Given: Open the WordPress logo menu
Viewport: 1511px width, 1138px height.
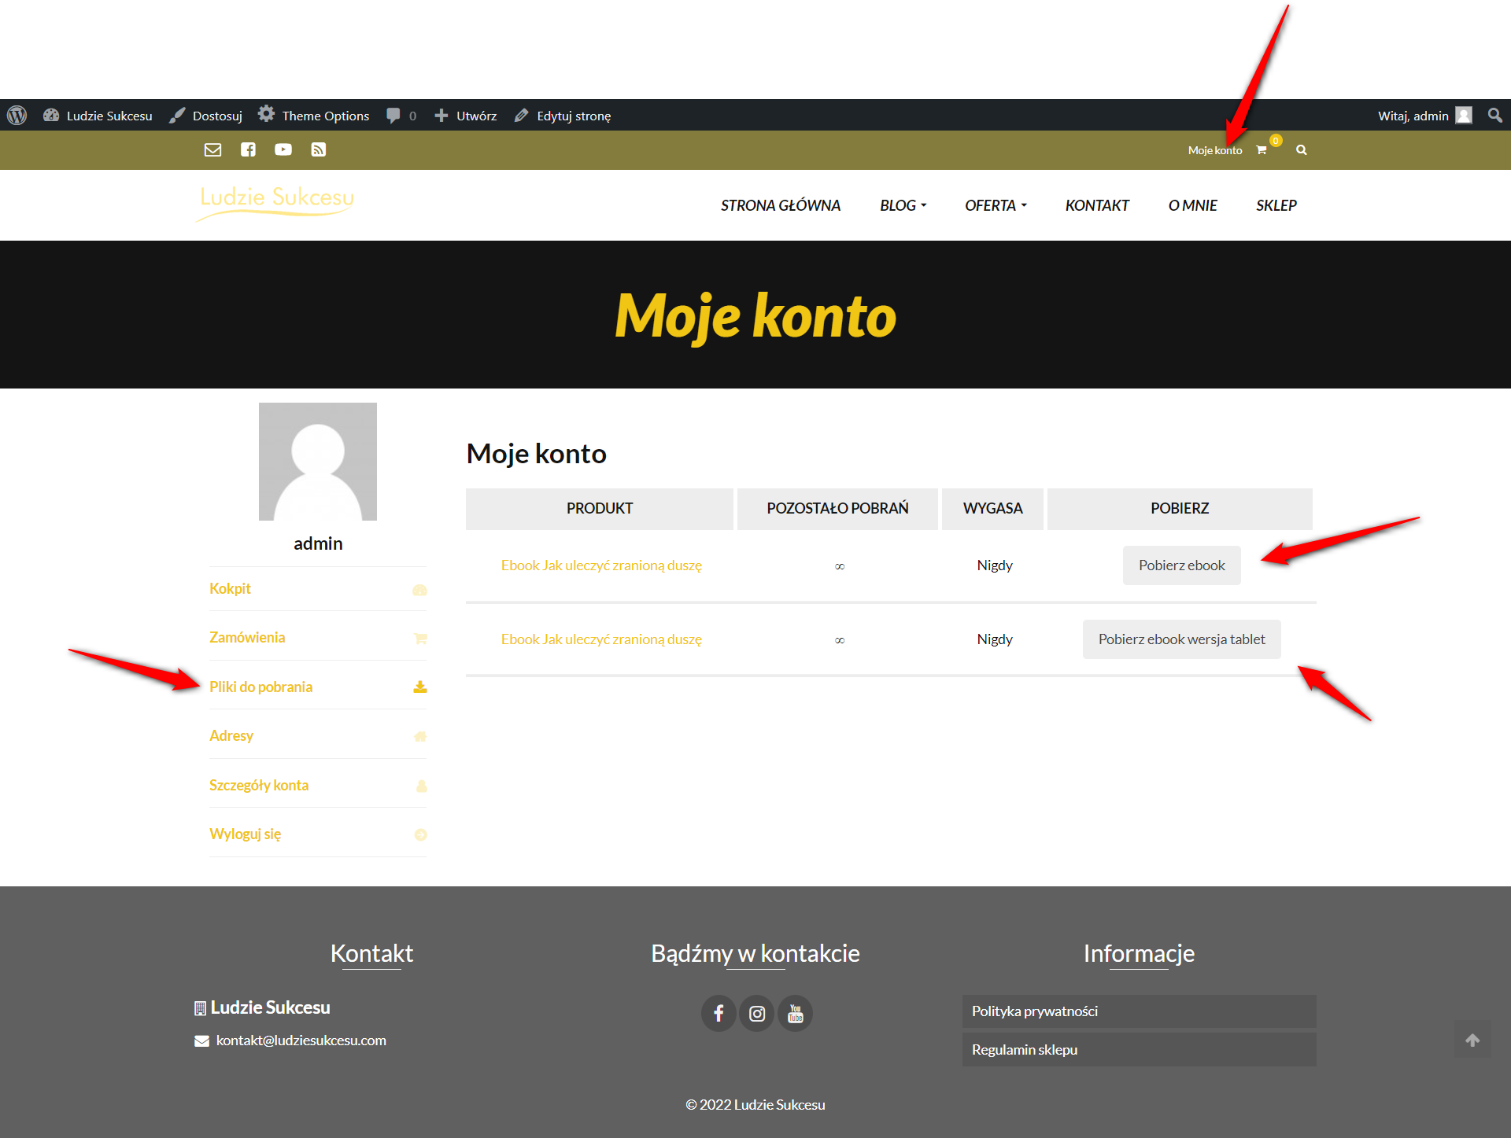Looking at the screenshot, I should (17, 116).
